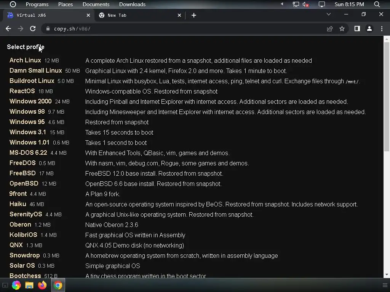The width and height of the screenshot is (390, 292).
Task: Reload the copy.sh page
Action: [x=33, y=29]
